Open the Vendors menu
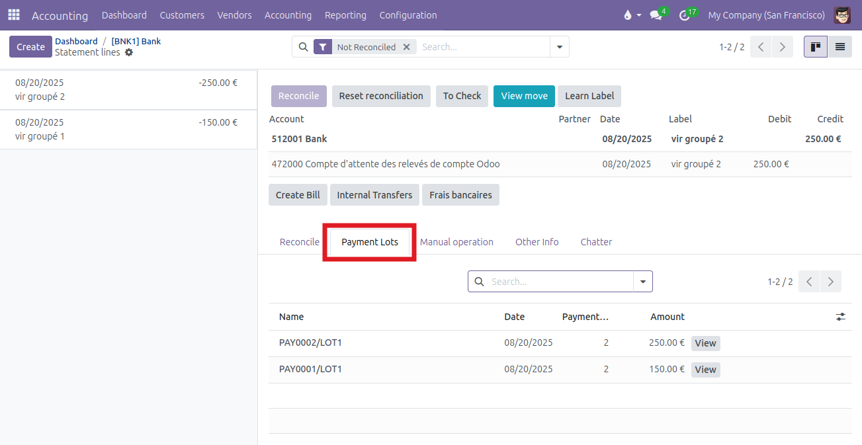The width and height of the screenshot is (862, 445). (x=234, y=15)
